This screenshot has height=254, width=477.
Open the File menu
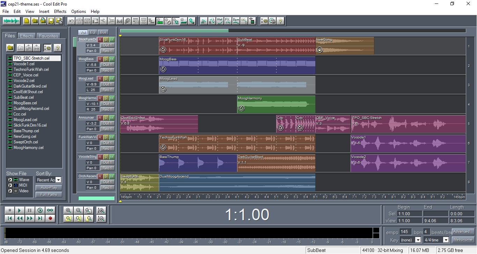coord(6,12)
